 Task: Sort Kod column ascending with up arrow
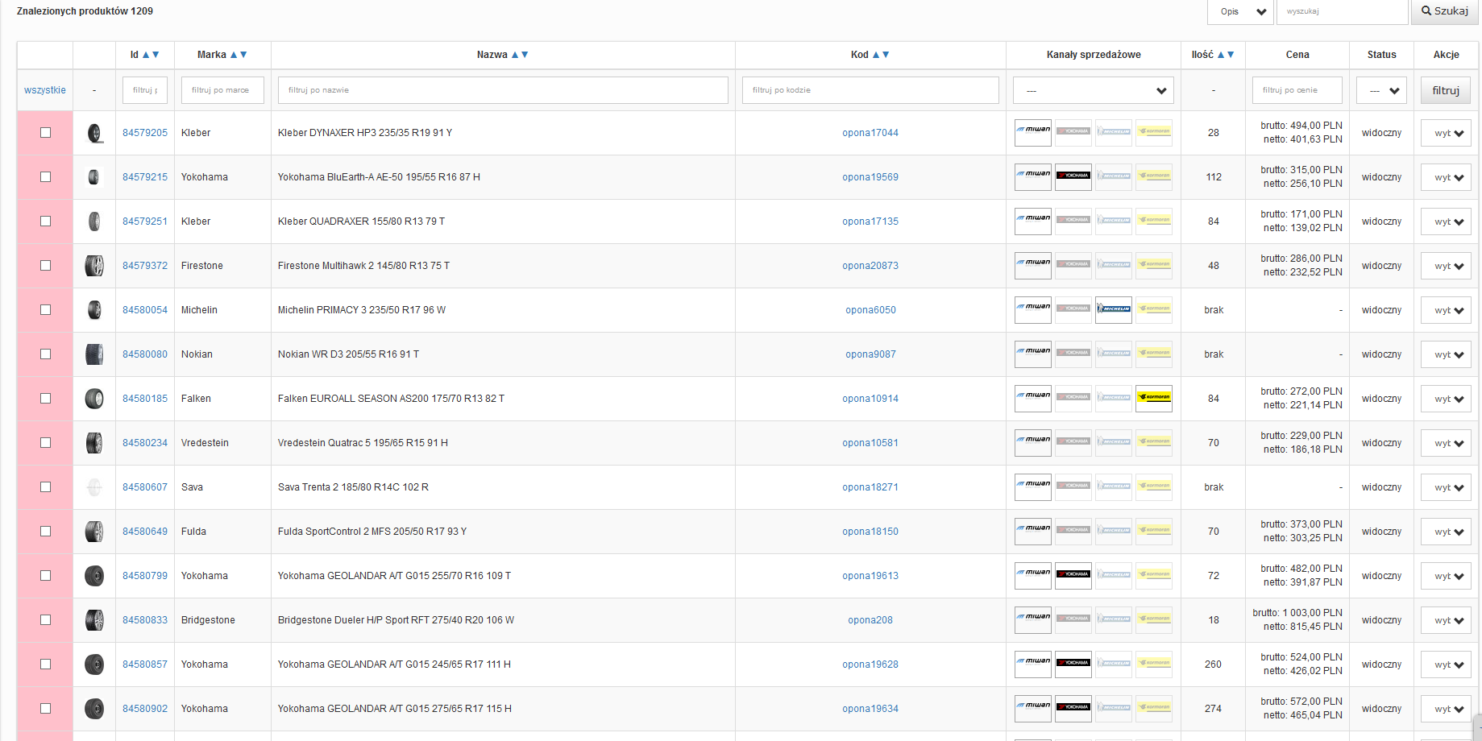click(876, 55)
